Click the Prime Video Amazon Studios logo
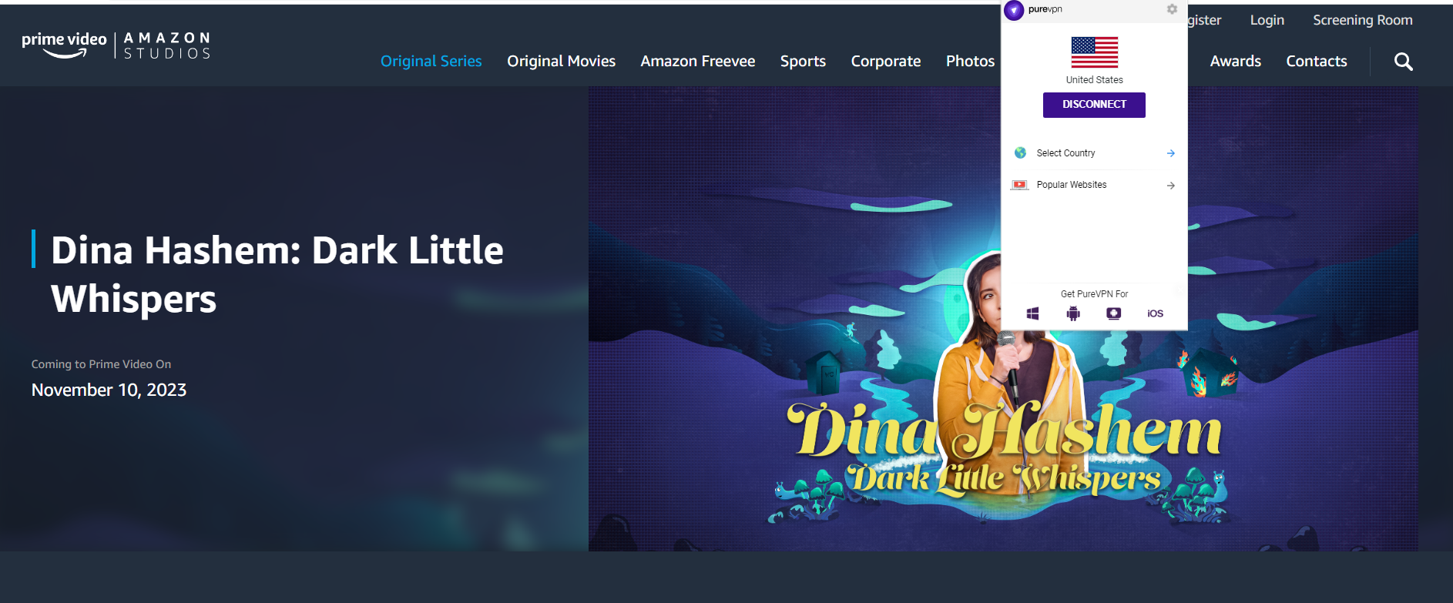Image resolution: width=1453 pixels, height=603 pixels. tap(116, 45)
